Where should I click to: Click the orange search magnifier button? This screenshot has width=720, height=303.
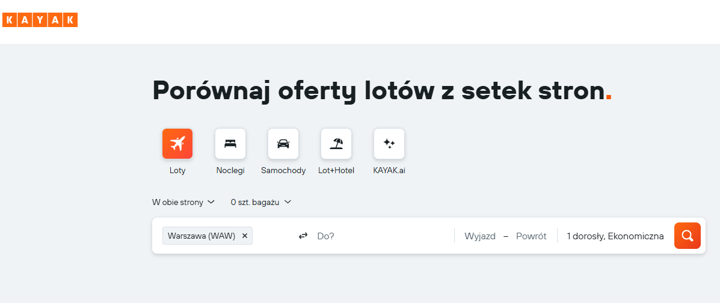688,236
